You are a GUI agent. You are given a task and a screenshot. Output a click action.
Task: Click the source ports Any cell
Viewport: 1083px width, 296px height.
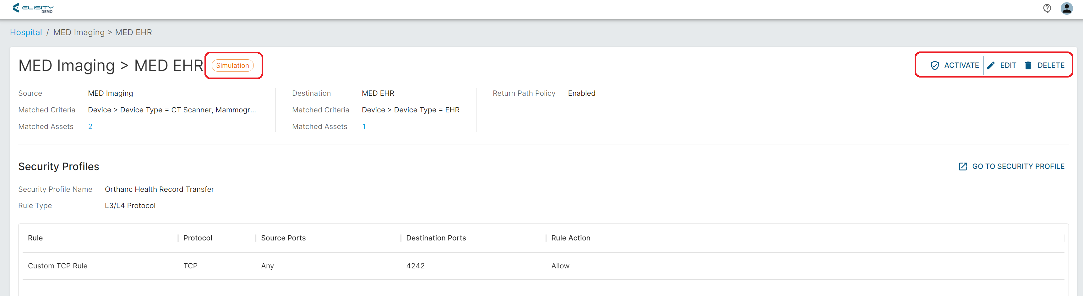[x=267, y=266]
